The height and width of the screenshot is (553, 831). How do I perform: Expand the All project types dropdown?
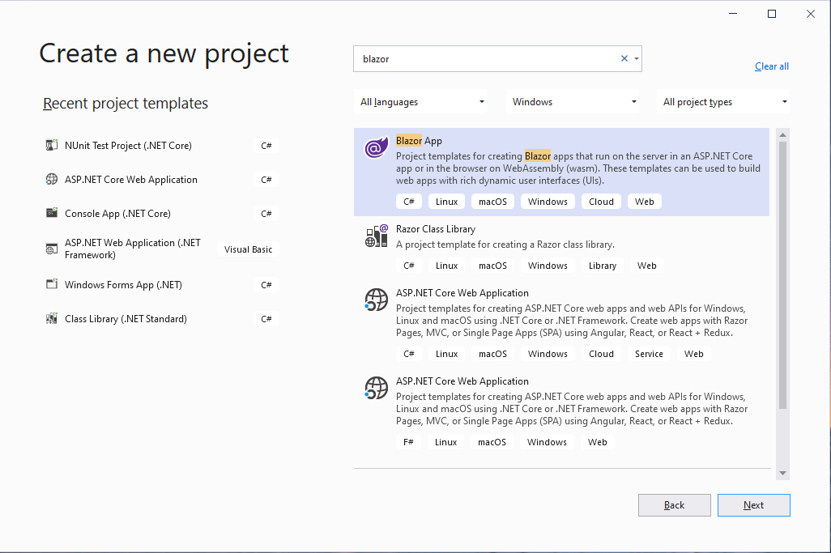(724, 102)
